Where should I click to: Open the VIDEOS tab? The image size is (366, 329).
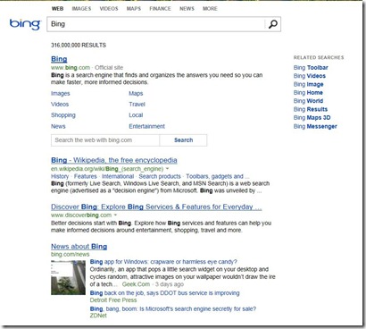coord(109,9)
